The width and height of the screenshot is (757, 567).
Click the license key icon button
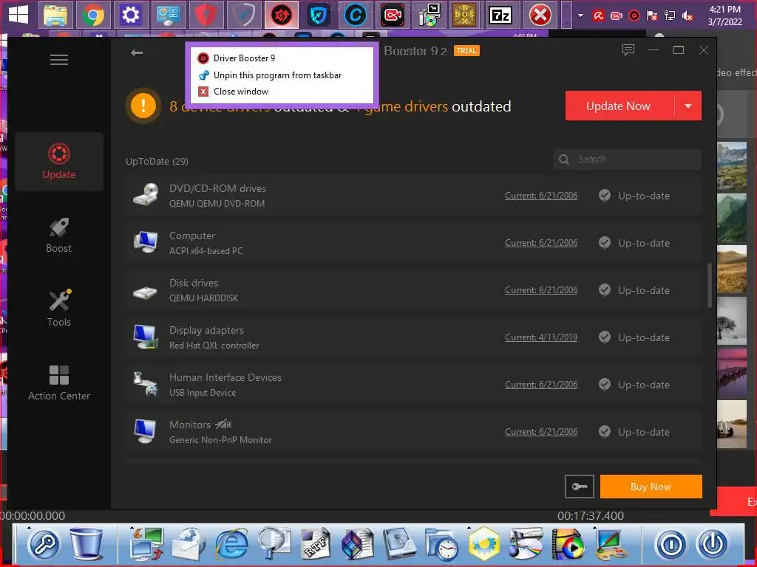[x=580, y=487]
